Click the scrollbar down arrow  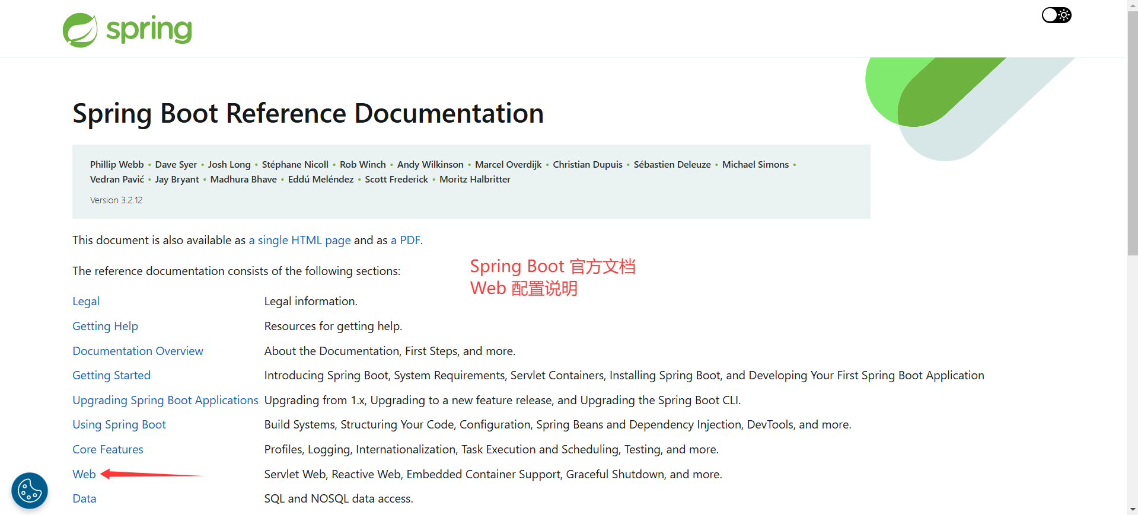tap(1133, 510)
